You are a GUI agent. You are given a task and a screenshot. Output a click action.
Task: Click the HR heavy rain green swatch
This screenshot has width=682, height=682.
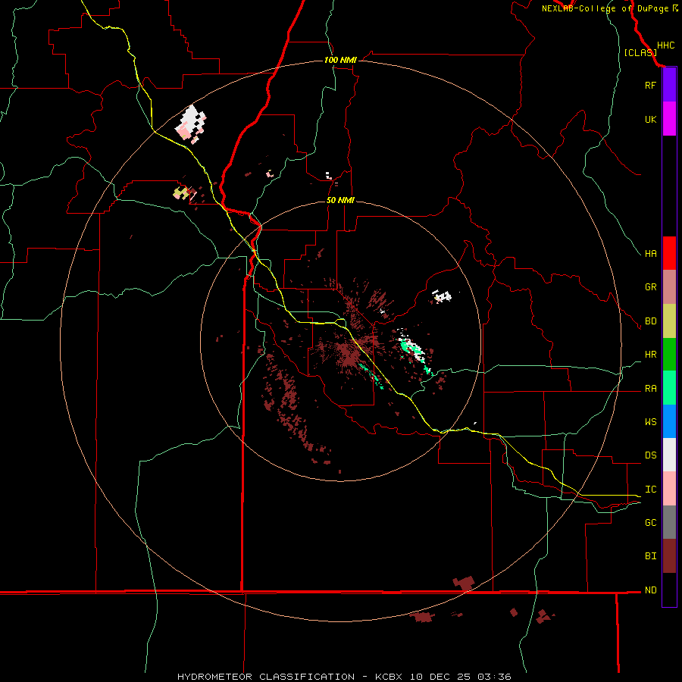point(669,355)
